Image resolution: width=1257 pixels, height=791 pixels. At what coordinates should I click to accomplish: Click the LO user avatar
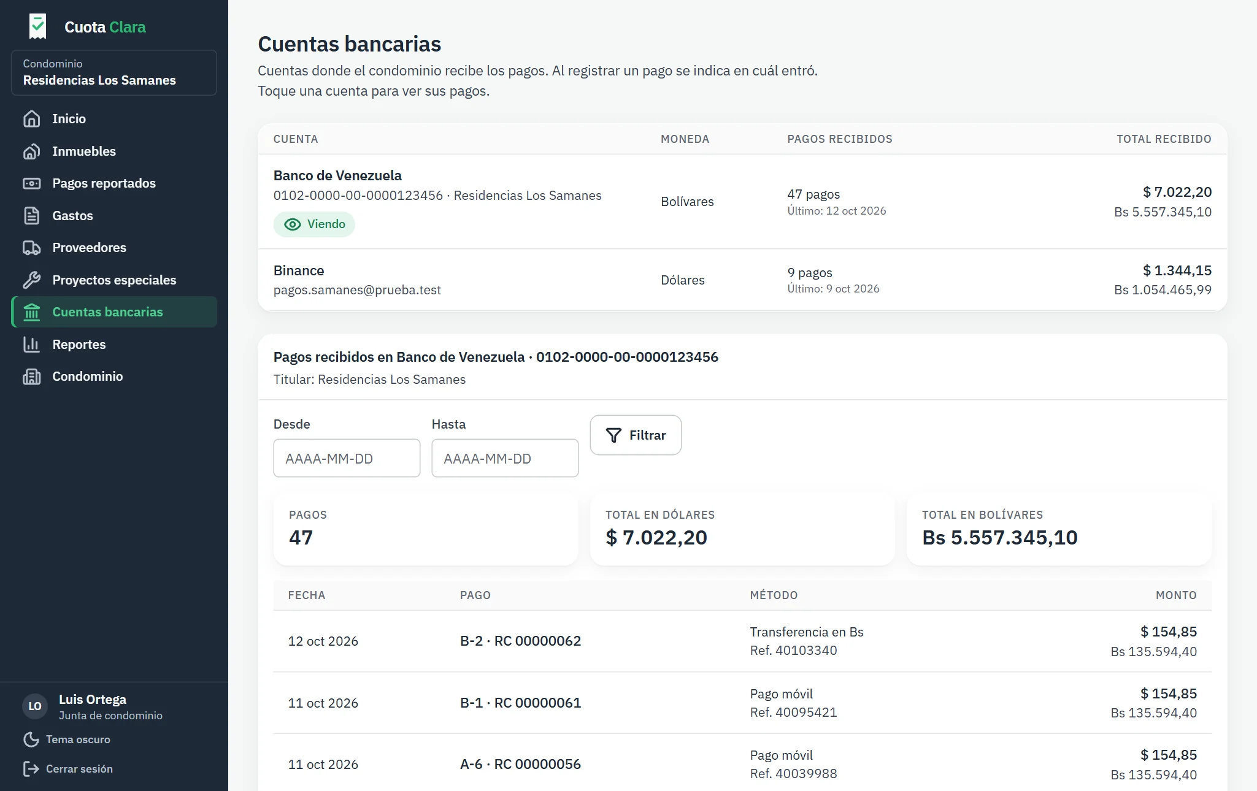pos(35,706)
